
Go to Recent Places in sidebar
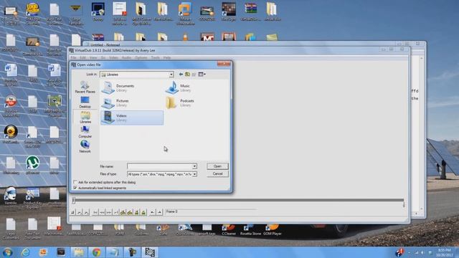(x=85, y=87)
